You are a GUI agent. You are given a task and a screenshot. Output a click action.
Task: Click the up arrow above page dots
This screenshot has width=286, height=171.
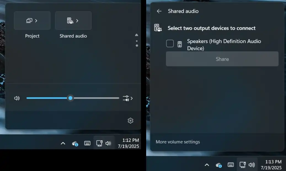pos(137,35)
